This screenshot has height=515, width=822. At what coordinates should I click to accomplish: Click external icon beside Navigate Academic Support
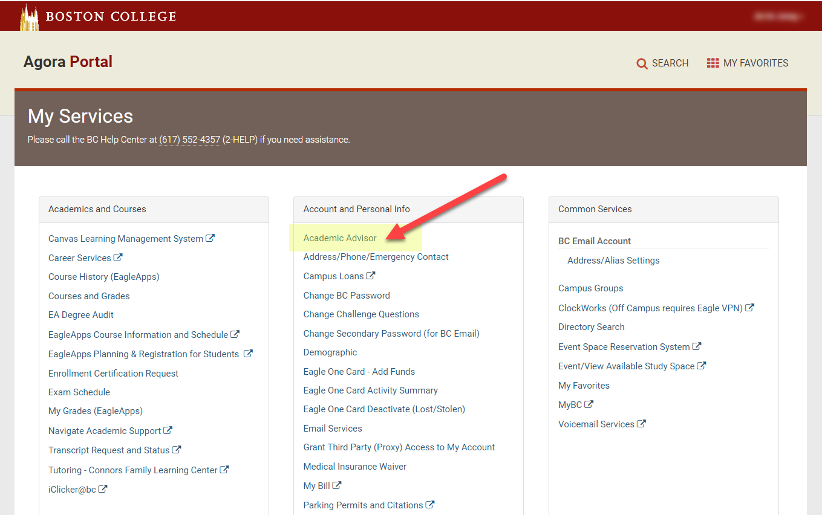[x=168, y=430]
